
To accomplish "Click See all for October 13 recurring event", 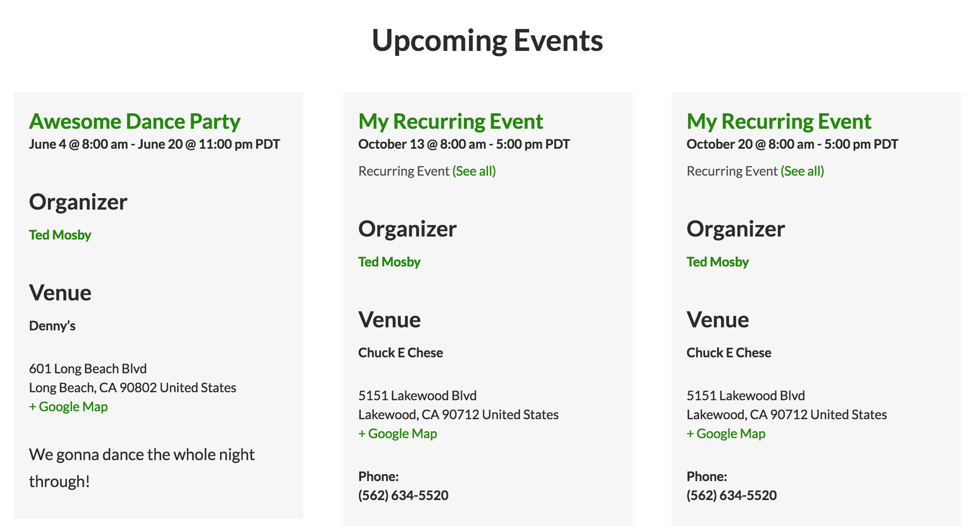I will pyautogui.click(x=474, y=171).
